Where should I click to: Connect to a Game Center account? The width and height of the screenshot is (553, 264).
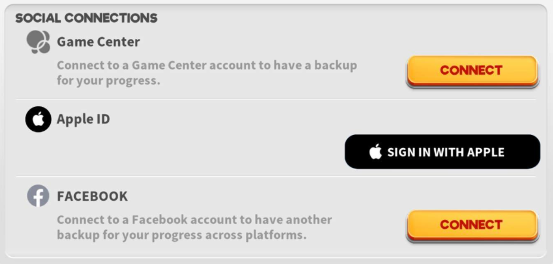pyautogui.click(x=472, y=71)
